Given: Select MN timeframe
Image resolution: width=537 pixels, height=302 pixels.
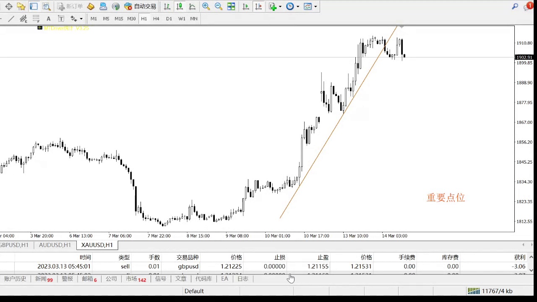Looking at the screenshot, I should (x=194, y=18).
